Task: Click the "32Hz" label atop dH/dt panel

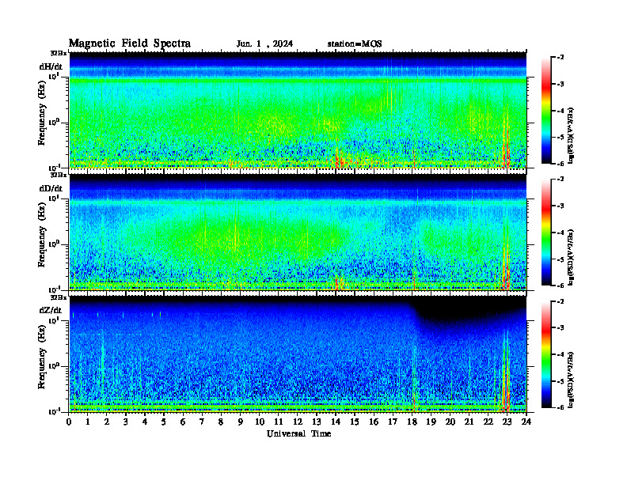Action: click(x=59, y=53)
